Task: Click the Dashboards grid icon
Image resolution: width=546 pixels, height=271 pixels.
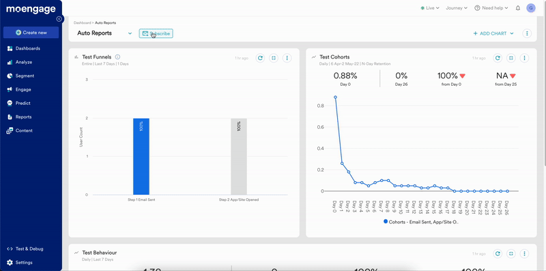Action: 10,48
